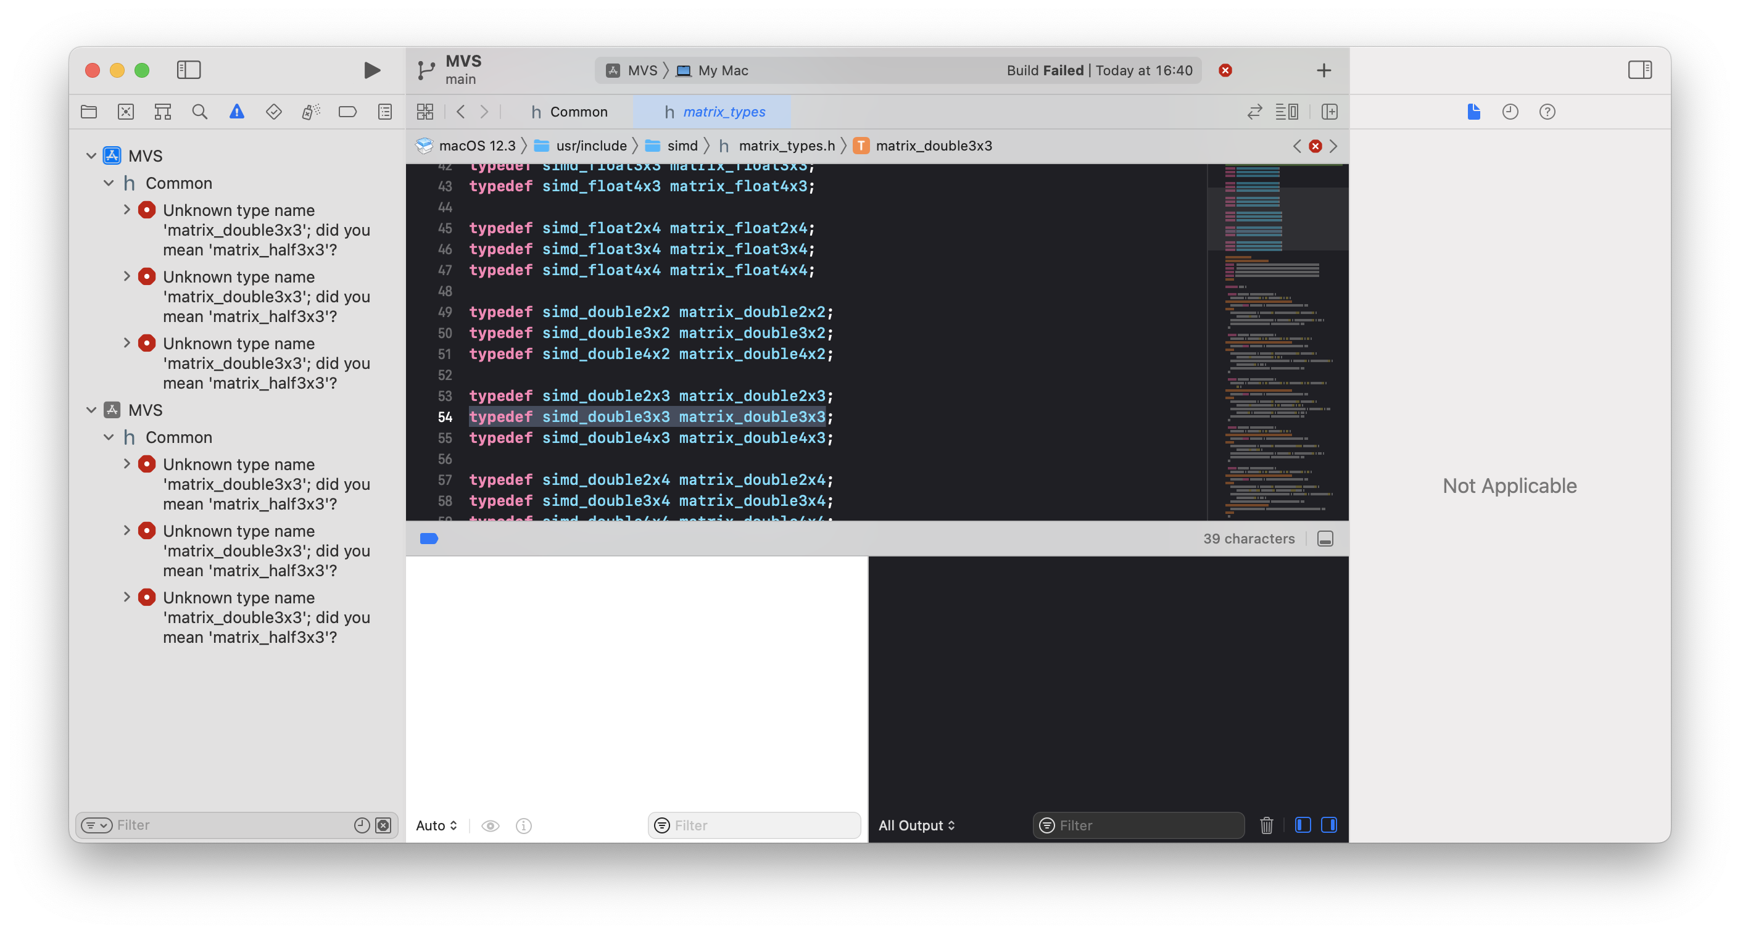This screenshot has width=1740, height=934.
Task: Open the Auto variables scope dropdown
Action: tap(436, 825)
